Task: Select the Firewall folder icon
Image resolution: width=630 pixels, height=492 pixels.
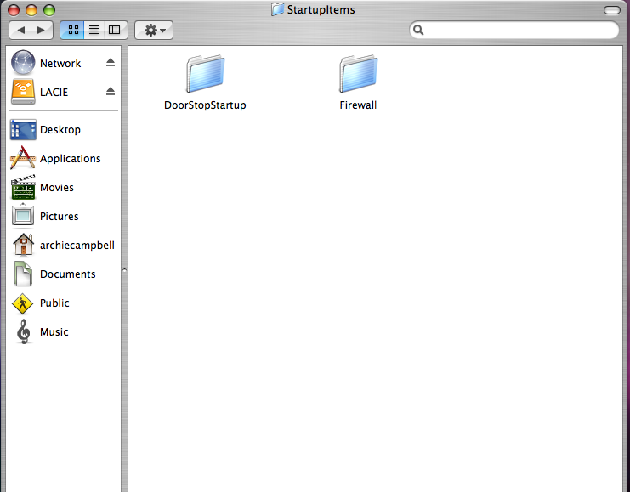Action: [358, 73]
